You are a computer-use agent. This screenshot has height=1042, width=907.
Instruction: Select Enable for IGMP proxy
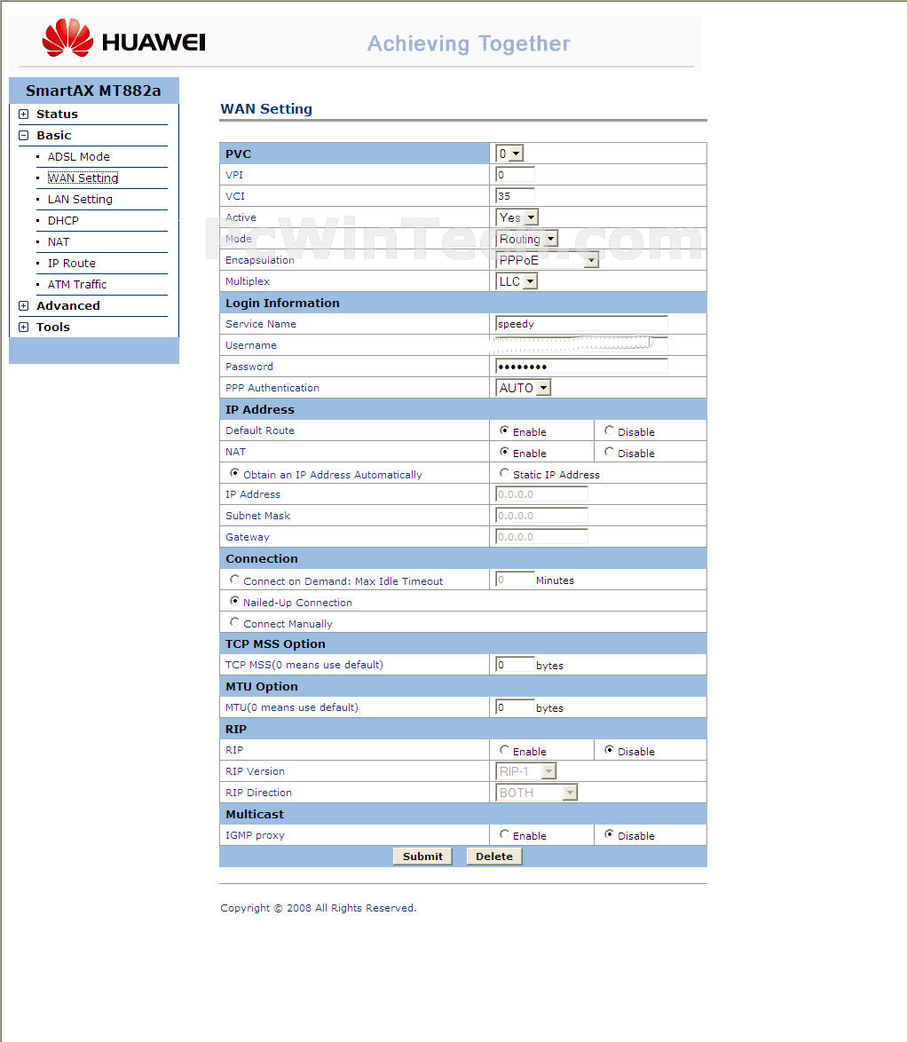pos(504,834)
